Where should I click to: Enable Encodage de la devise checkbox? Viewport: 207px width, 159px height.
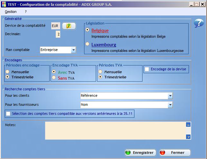147,69
